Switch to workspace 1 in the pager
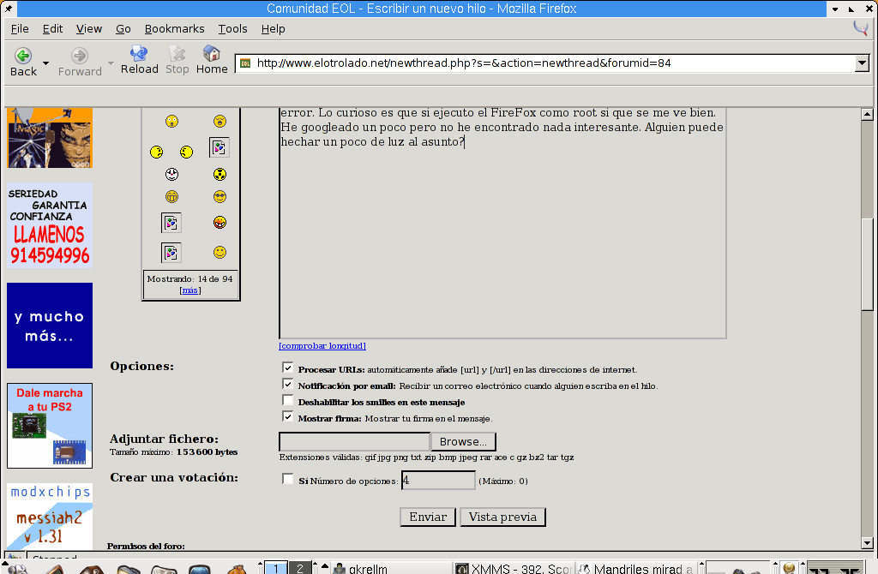The image size is (878, 574). 275,568
